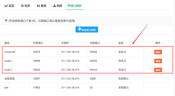Delete the minecraft port mapping
This screenshot has height=96, width=175.
pyautogui.click(x=158, y=52)
